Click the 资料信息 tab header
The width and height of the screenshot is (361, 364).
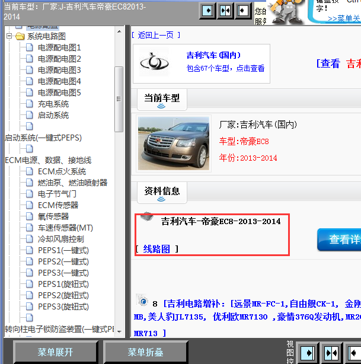point(162,193)
